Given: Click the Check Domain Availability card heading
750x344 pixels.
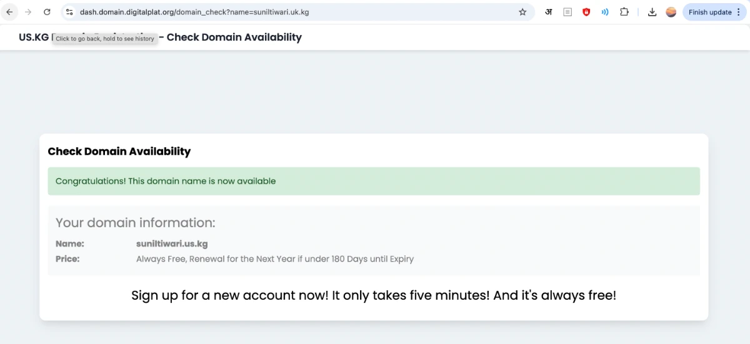Looking at the screenshot, I should coord(119,151).
